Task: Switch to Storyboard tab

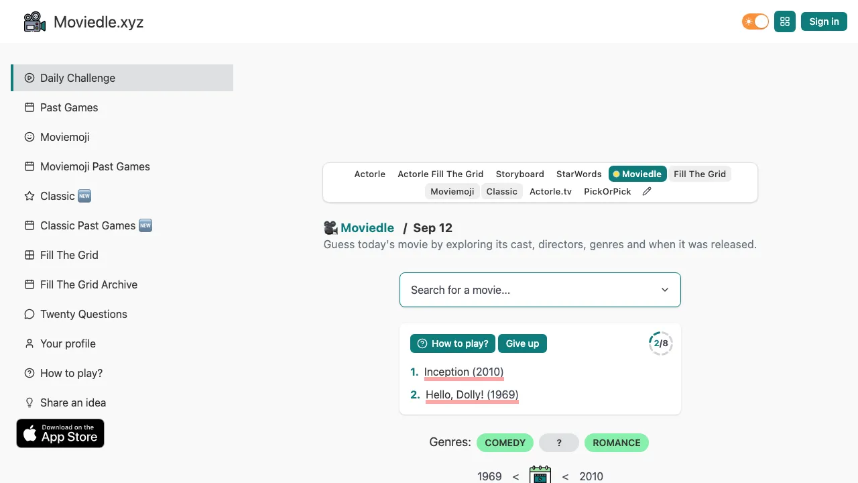Action: coord(520,174)
